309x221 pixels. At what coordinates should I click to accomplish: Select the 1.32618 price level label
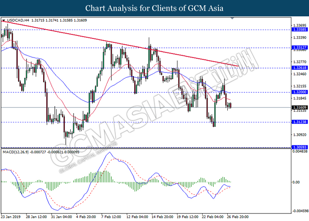point(300,68)
